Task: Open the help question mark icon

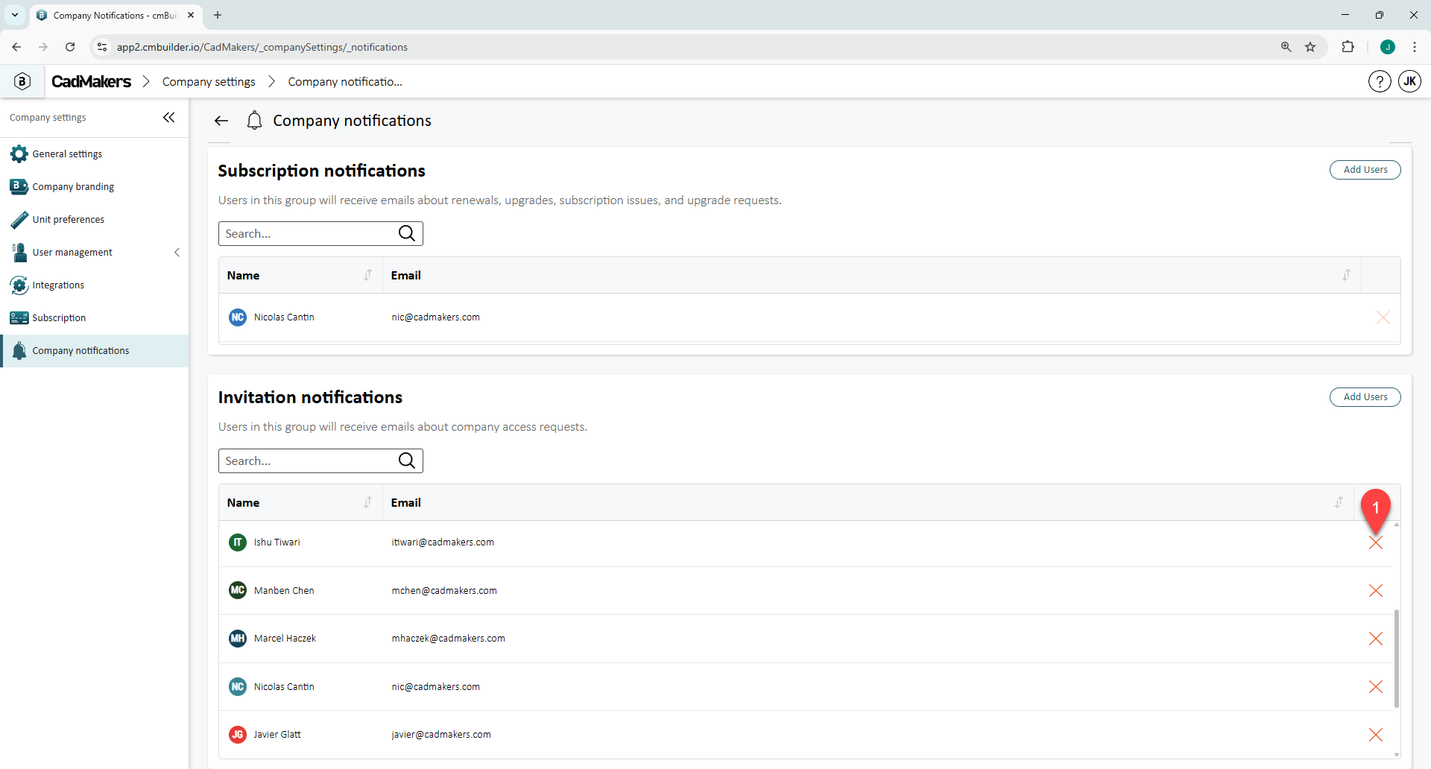Action: (1380, 81)
